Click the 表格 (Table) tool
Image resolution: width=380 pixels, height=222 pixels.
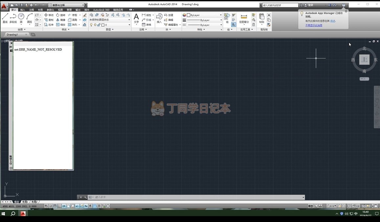pyautogui.click(x=146, y=25)
